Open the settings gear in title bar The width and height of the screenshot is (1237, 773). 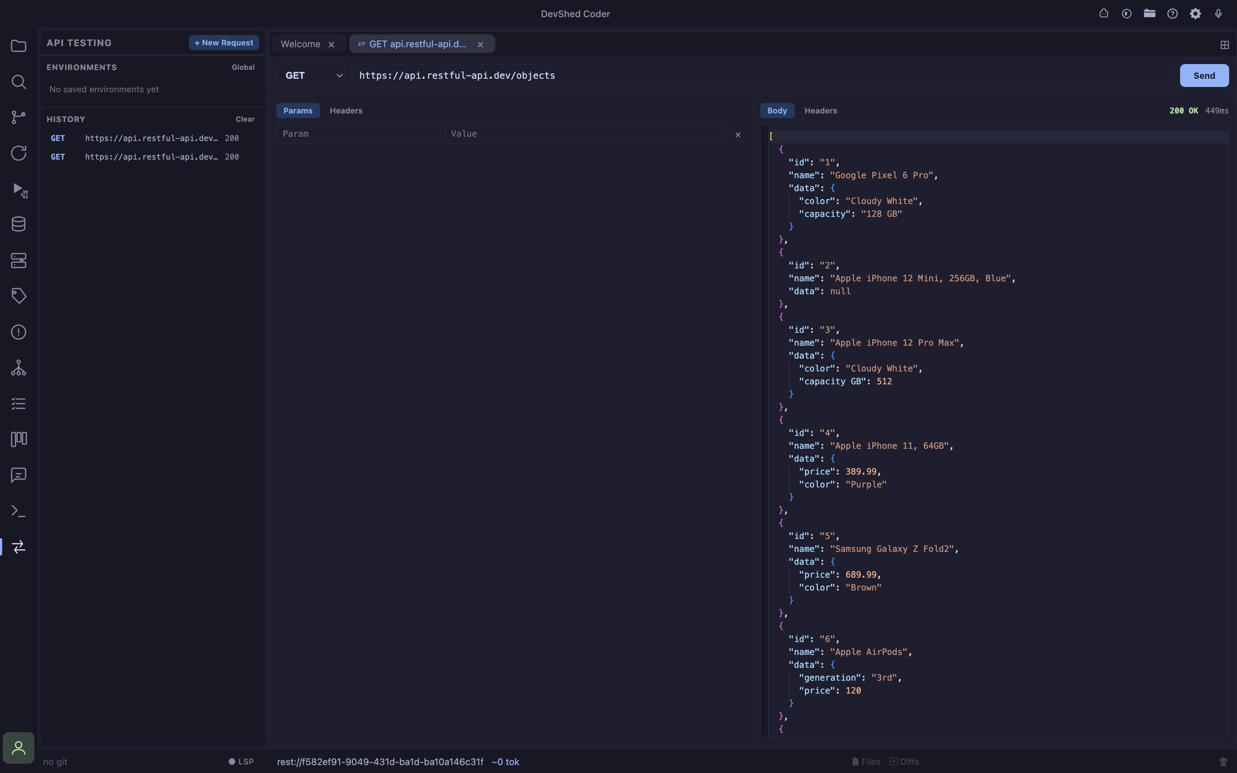(x=1195, y=14)
